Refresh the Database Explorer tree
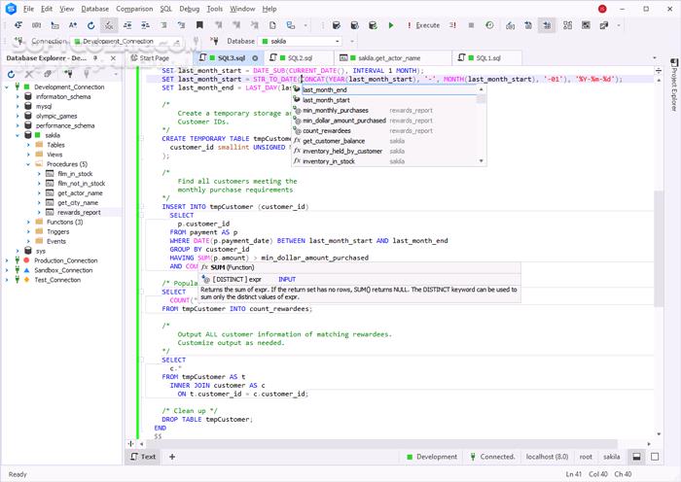 tap(11, 74)
